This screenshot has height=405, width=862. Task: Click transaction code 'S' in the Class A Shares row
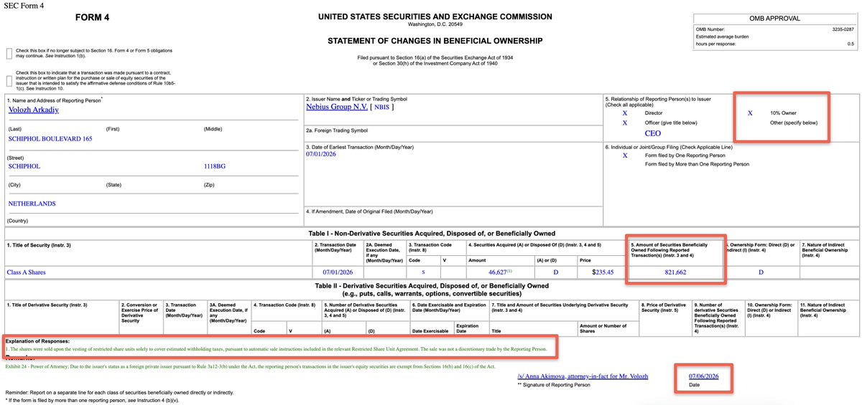point(423,272)
